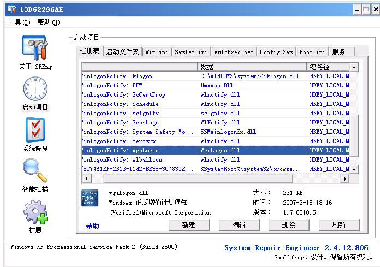
Task: Select the WinlogonNotify: klogon row
Action: 216,76
